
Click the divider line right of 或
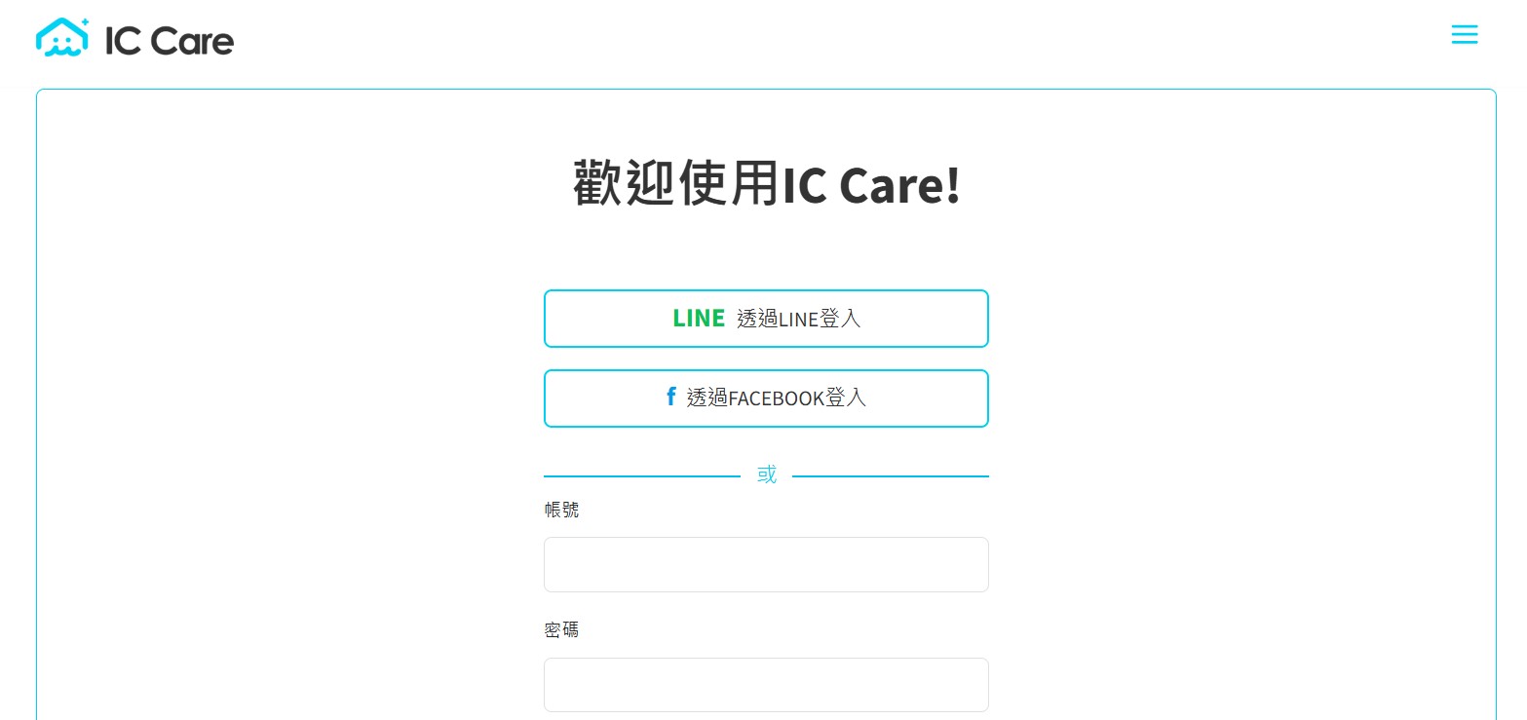point(891,476)
